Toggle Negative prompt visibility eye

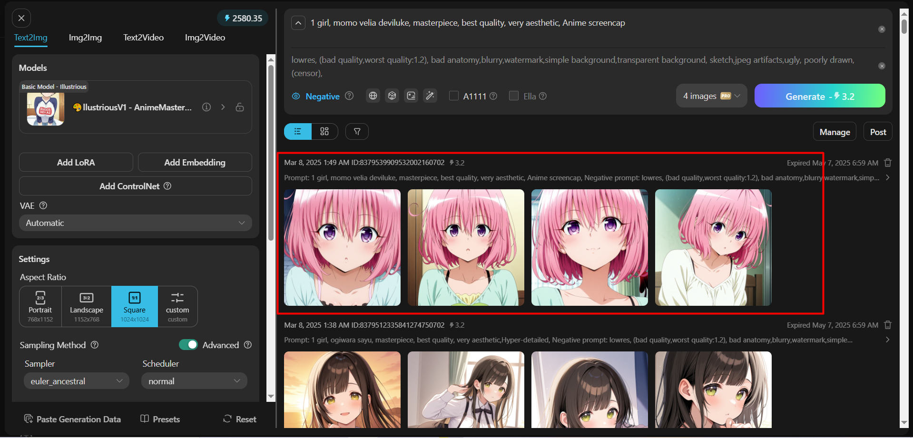[296, 96]
